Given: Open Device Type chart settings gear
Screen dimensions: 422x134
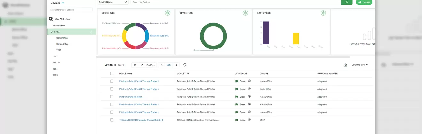Looking at the screenshot, I should (x=168, y=13).
